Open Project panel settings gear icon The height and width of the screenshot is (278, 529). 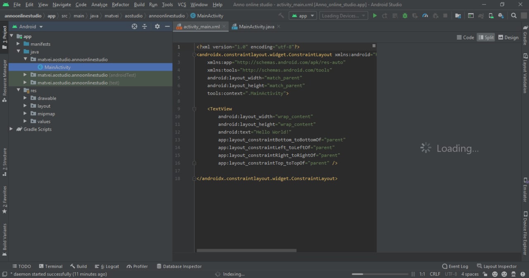click(157, 26)
